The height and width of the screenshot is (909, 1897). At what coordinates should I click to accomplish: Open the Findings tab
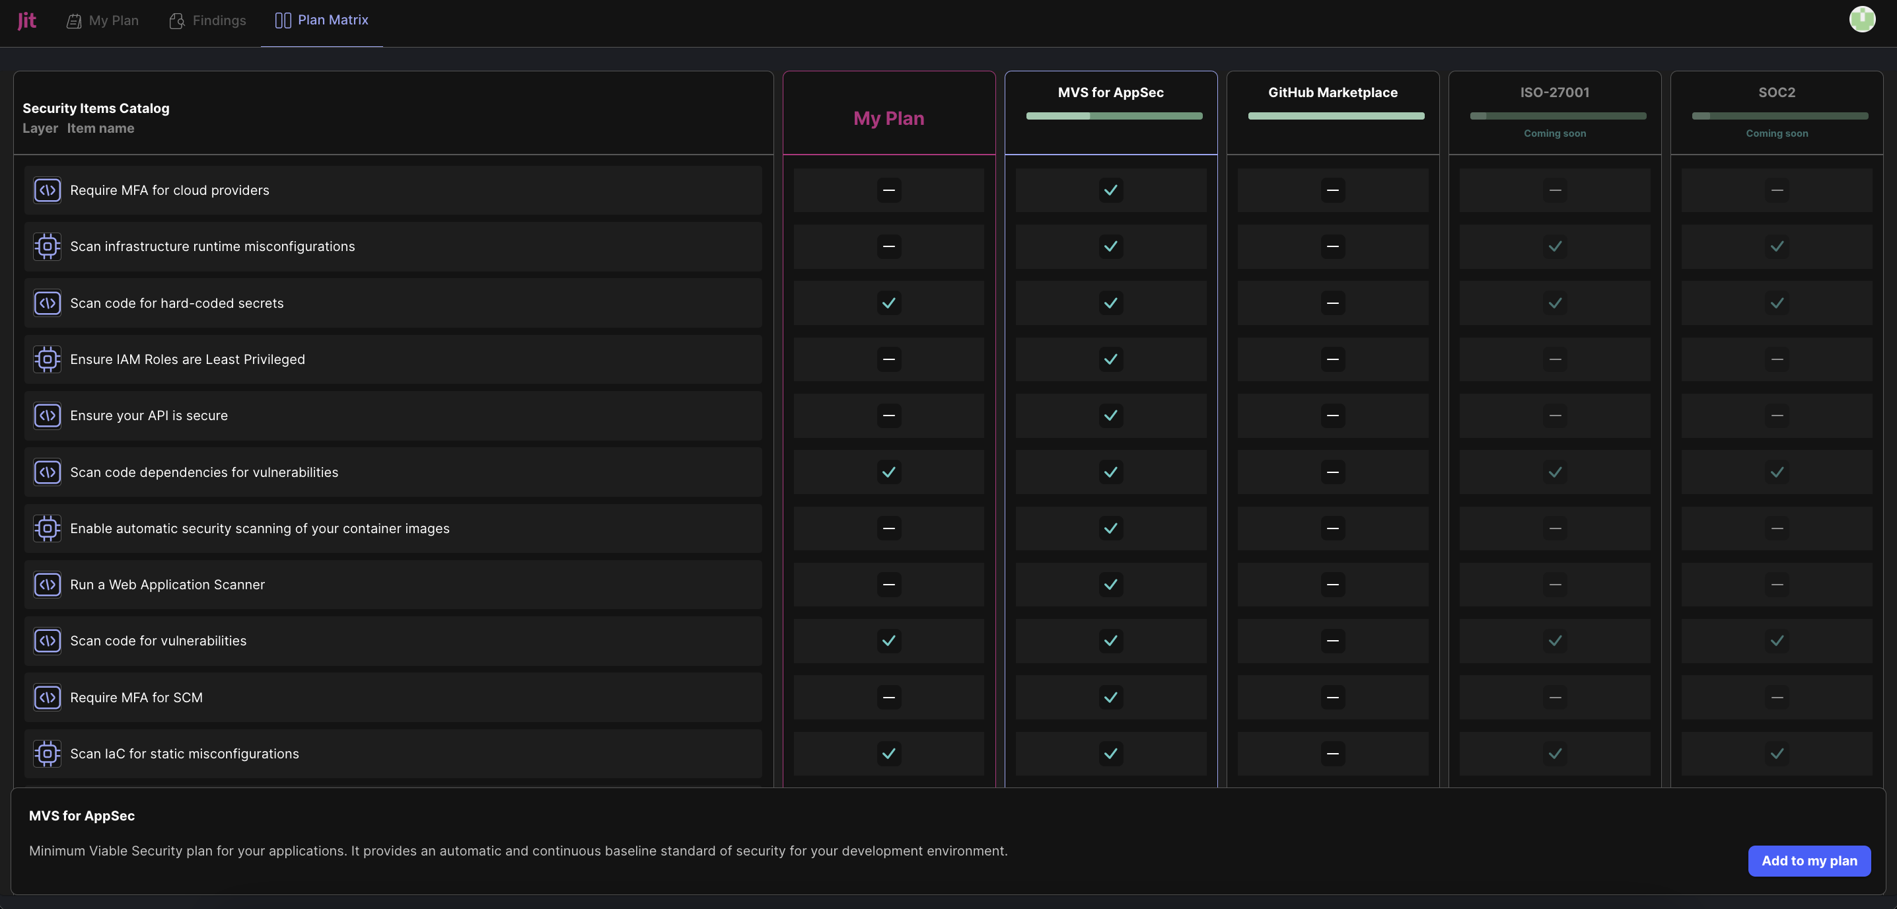pyautogui.click(x=207, y=20)
